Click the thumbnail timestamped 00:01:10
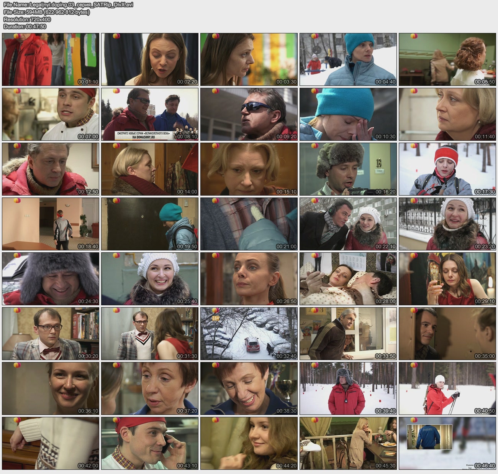498x474 pixels. tap(50, 59)
